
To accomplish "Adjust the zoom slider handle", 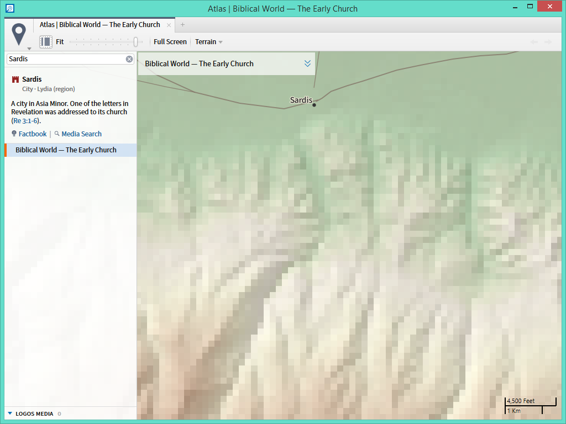I will point(136,42).
